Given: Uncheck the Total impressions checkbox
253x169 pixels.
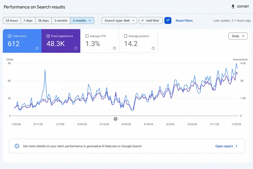Looking at the screenshot, I should (x=48, y=36).
